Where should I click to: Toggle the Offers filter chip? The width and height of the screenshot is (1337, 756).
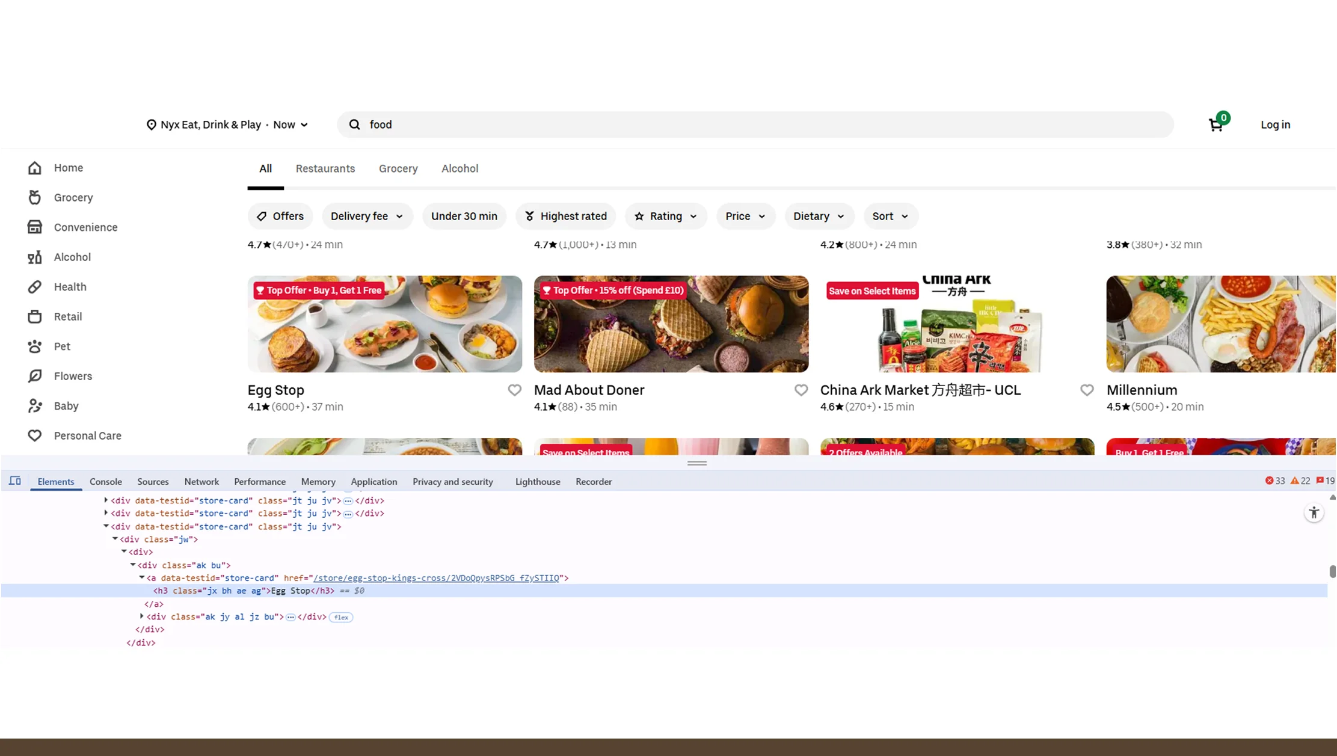tap(280, 216)
